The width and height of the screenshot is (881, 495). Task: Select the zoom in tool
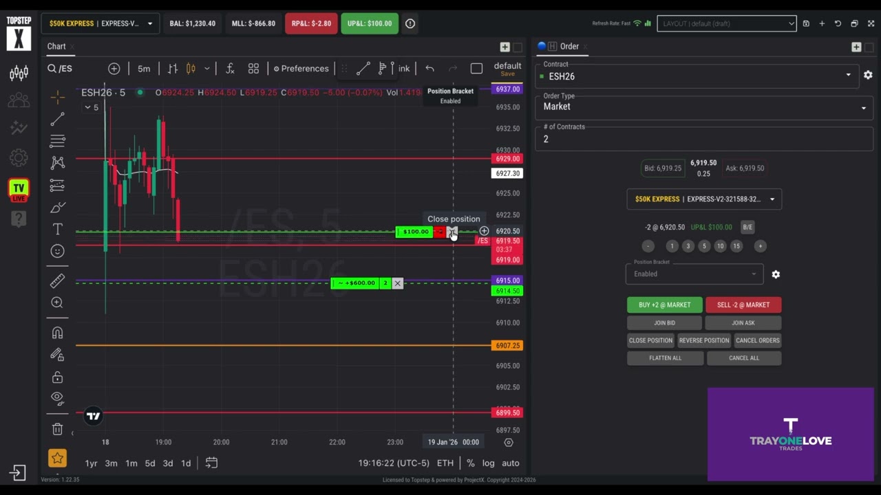(x=58, y=302)
